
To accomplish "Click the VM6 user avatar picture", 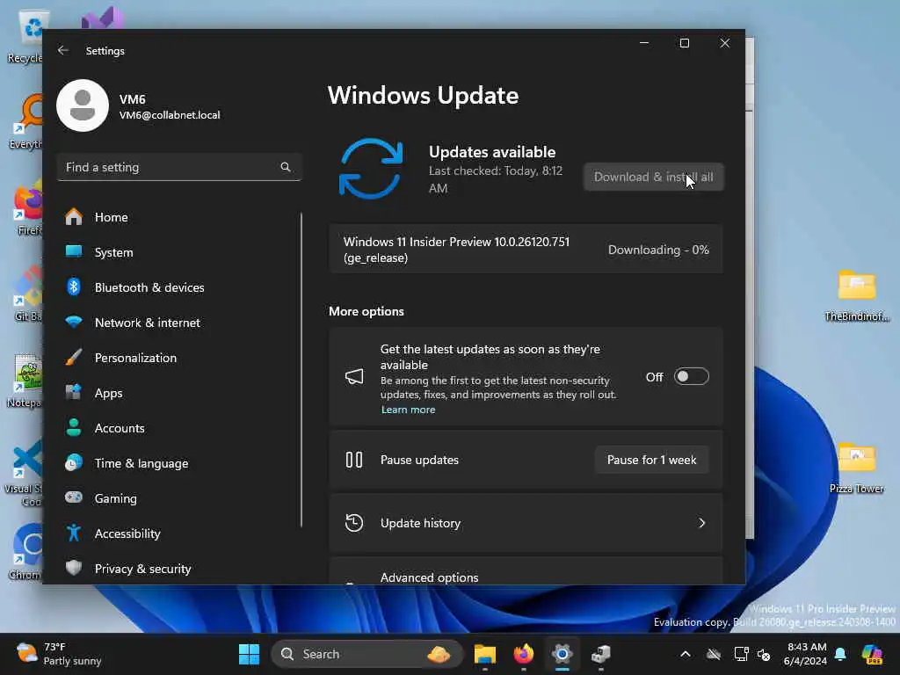I will pyautogui.click(x=83, y=105).
